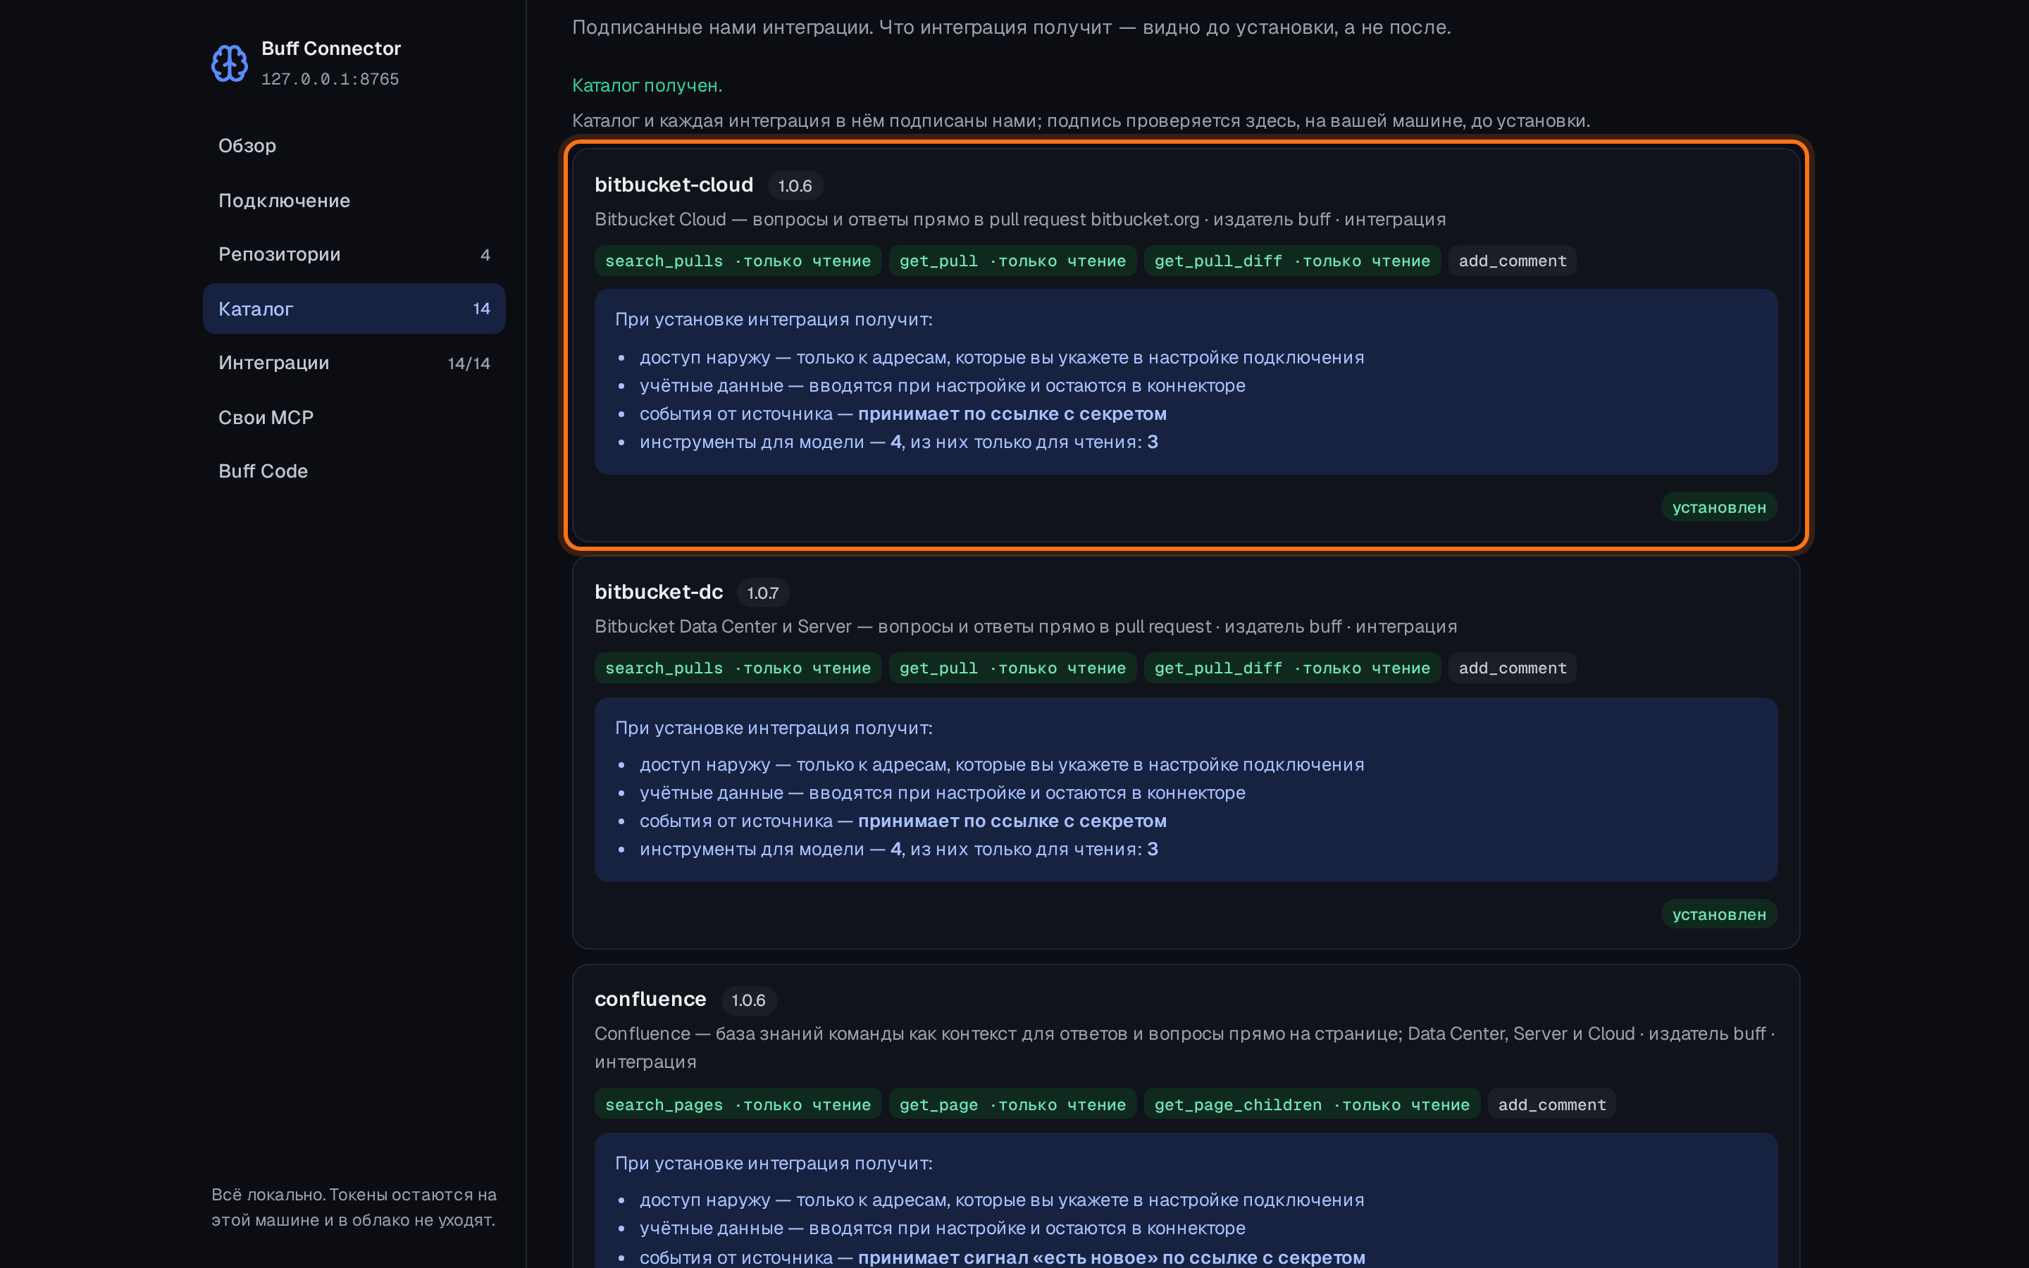The height and width of the screenshot is (1268, 2029).
Task: Click add_comment chip in bitbucket-cloud card
Action: coord(1513,261)
